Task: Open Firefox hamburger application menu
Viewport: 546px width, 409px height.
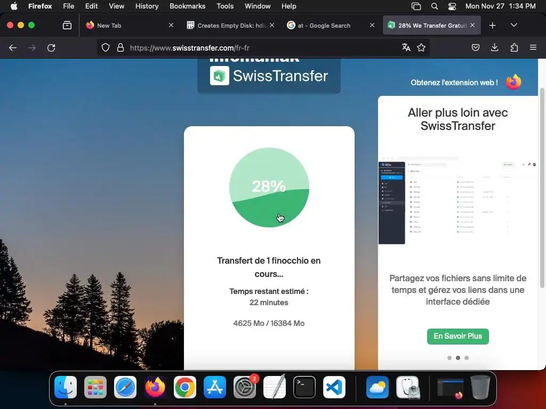Action: coord(533,47)
